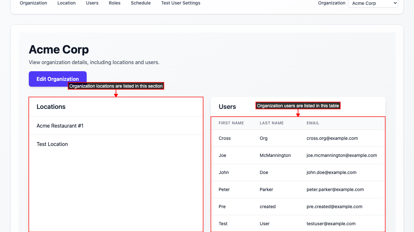Select the Acme Restaurant #1 location
This screenshot has width=414, height=232.
coord(60,126)
